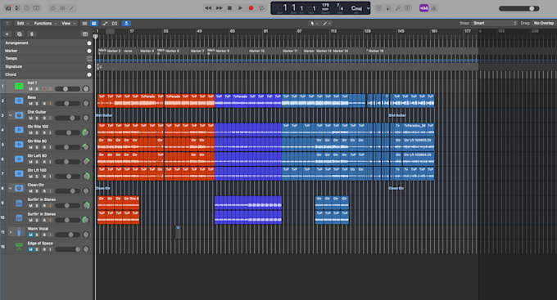Select the highlighted grid view icon
This screenshot has width=557, height=300.
(x=93, y=24)
